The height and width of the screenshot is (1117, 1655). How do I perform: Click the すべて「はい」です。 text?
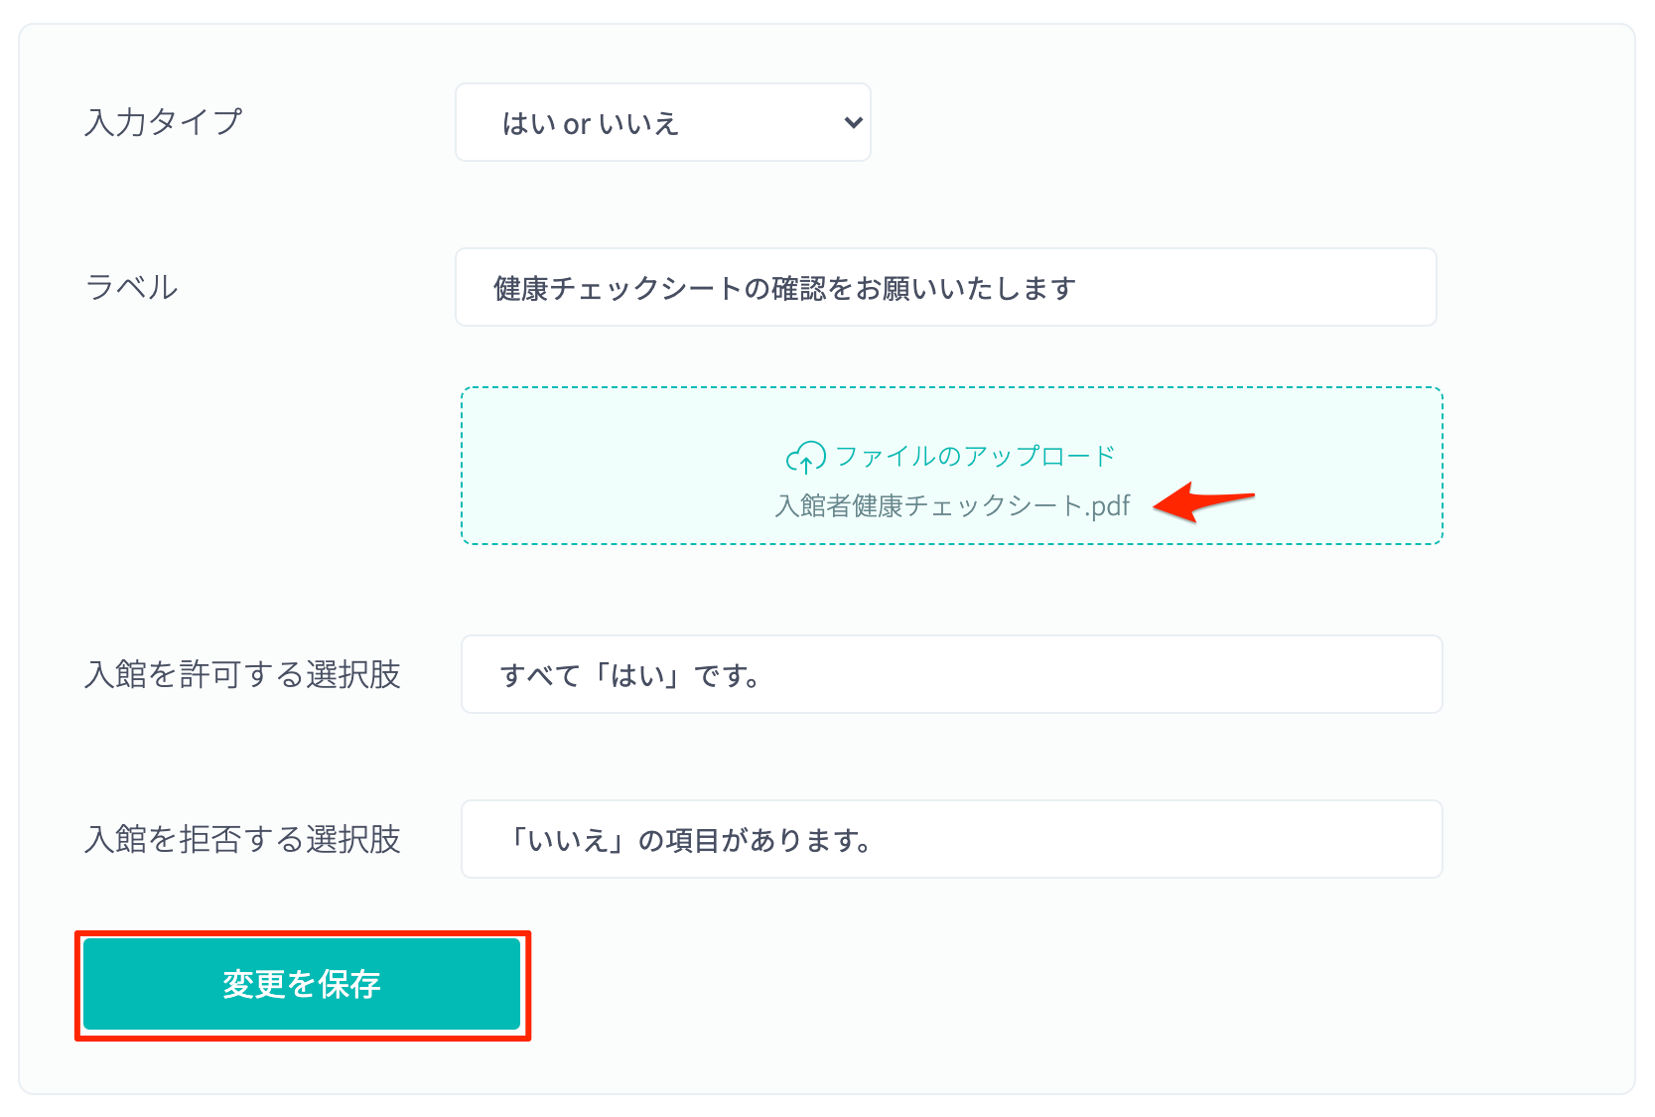click(631, 675)
